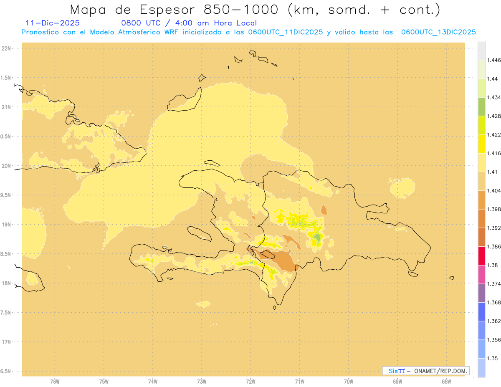Select the green 1.428–1.434 legend swatch
Viewport: 501px width, 387px height.
tap(481, 106)
